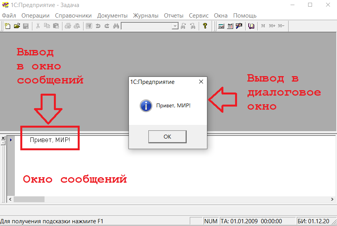Click the Paste clipboard icon
Viewport: 337px width, 226px height.
pos(56,26)
